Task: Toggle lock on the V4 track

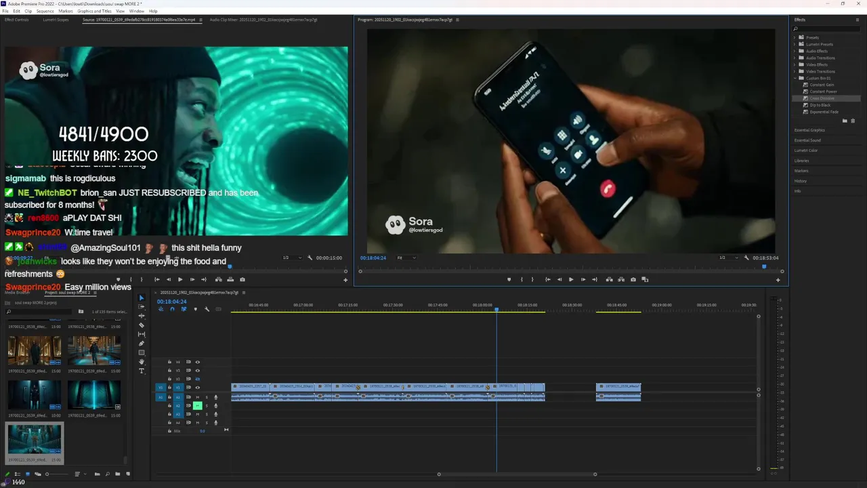Action: (x=169, y=362)
